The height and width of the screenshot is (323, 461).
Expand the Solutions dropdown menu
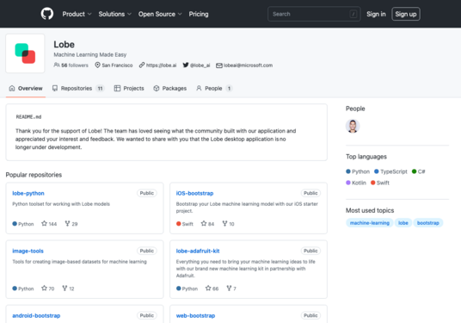coord(115,14)
